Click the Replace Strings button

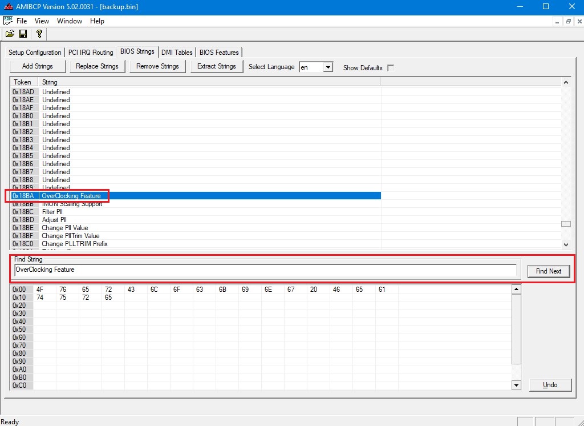(x=97, y=66)
